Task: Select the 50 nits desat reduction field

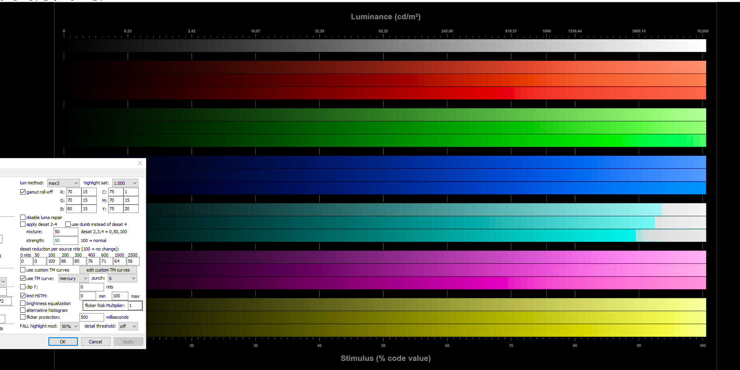Action: 40,261
